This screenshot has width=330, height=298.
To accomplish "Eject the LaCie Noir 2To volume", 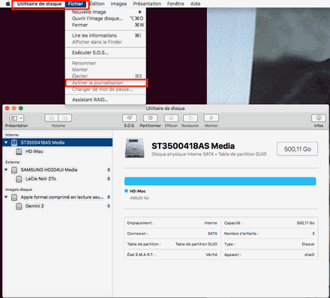I will (109, 179).
